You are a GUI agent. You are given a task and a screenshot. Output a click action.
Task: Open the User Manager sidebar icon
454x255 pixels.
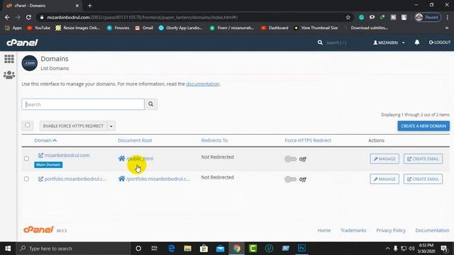(x=9, y=75)
